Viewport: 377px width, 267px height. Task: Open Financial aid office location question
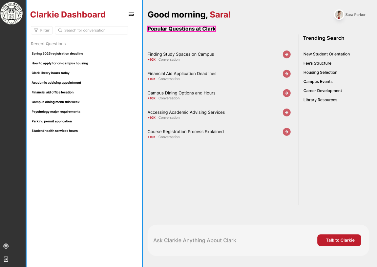[x=52, y=92]
